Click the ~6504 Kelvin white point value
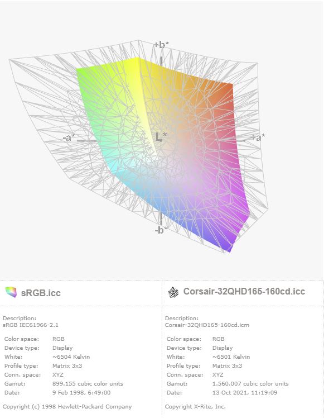The image size is (324, 418). point(71,357)
